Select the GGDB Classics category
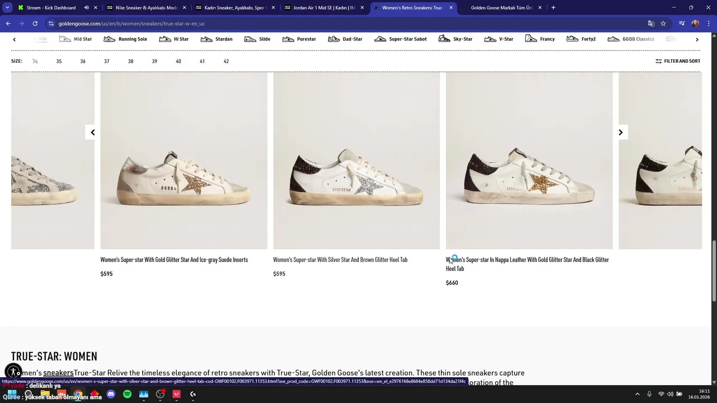 click(631, 39)
